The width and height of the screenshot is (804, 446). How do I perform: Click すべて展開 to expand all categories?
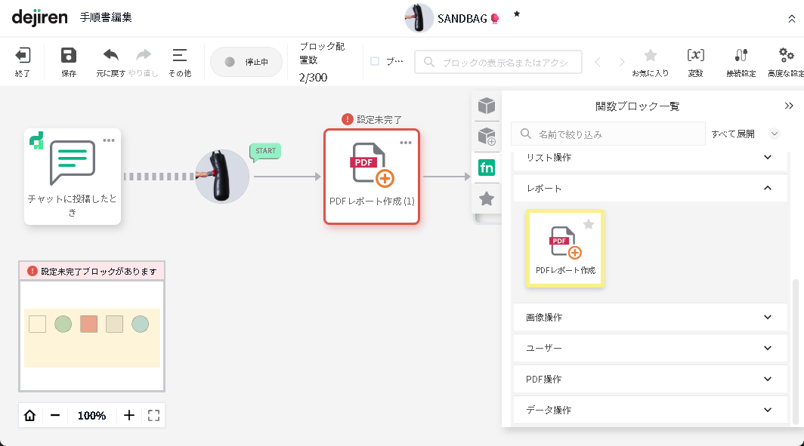click(732, 134)
